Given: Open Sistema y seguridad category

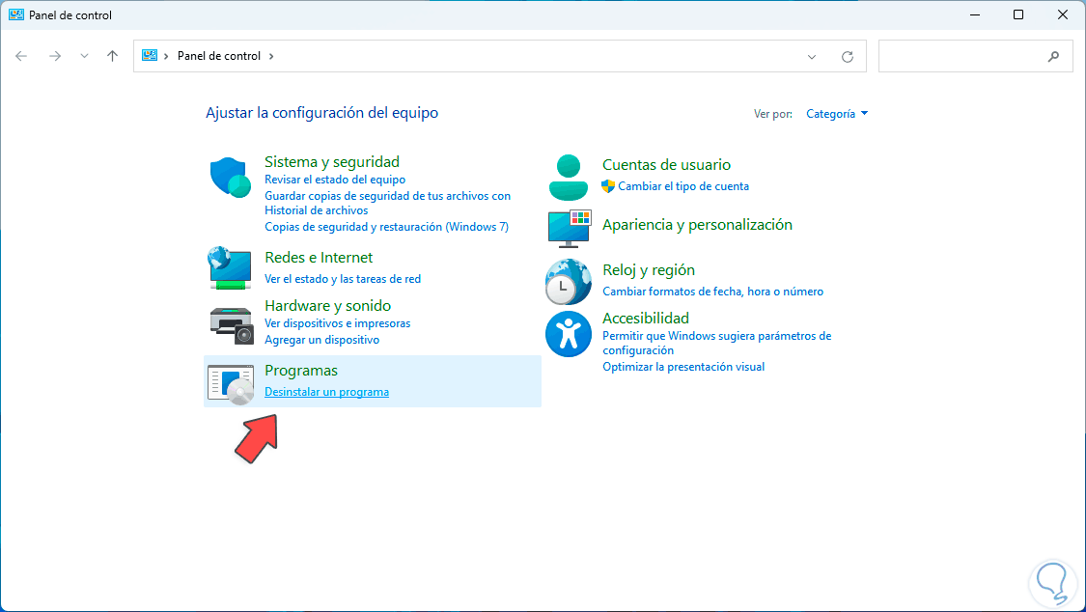Looking at the screenshot, I should coord(332,162).
